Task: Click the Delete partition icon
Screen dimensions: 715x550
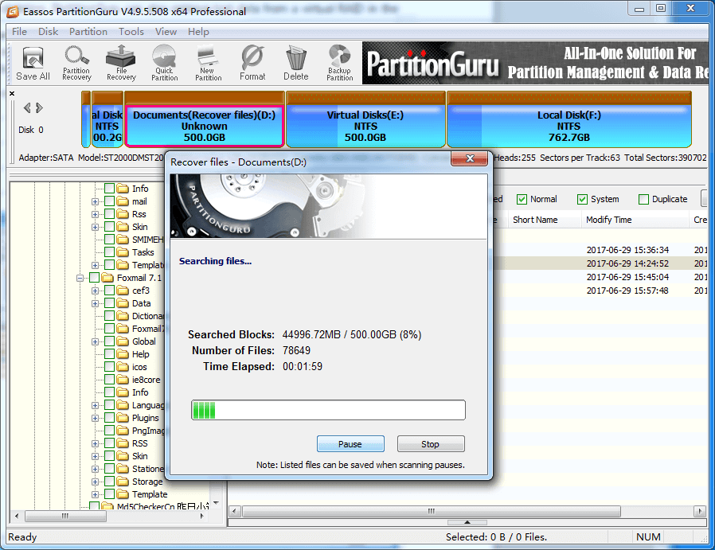Action: pyautogui.click(x=296, y=64)
